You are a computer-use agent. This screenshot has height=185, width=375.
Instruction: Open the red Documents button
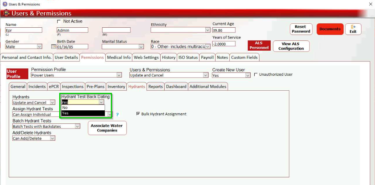pyautogui.click(x=330, y=29)
